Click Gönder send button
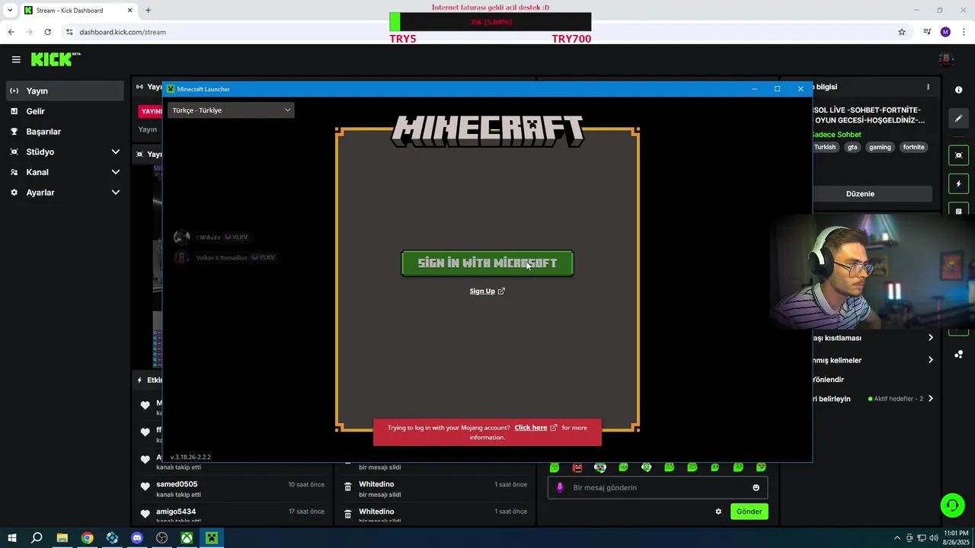 (749, 511)
